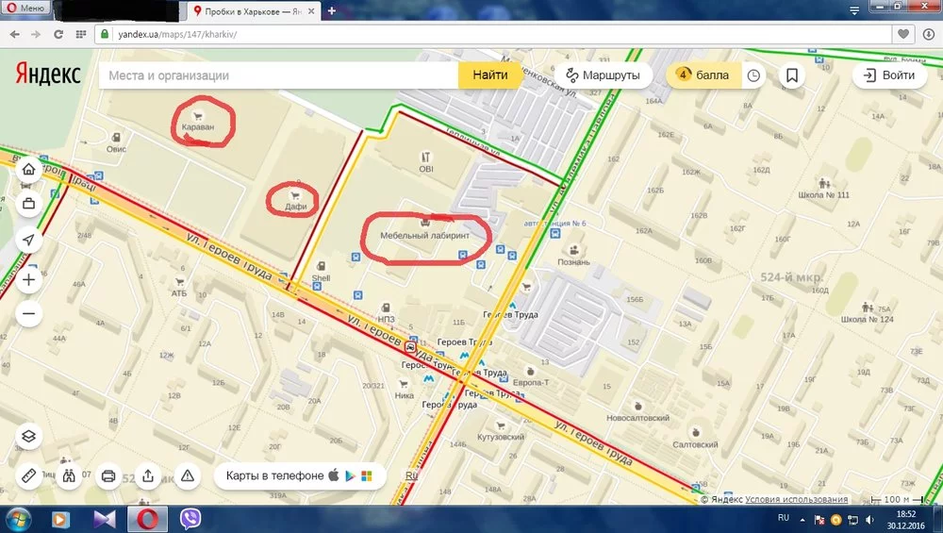
Task: Open the Windows Start button
Action: [19, 519]
